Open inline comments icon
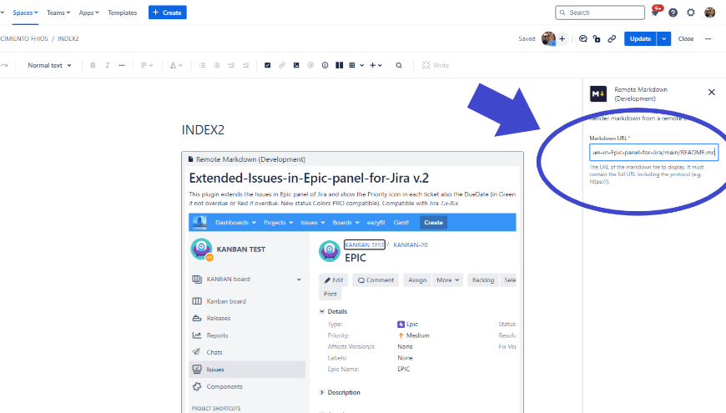Viewport: 726px width, 413px height. pos(583,39)
